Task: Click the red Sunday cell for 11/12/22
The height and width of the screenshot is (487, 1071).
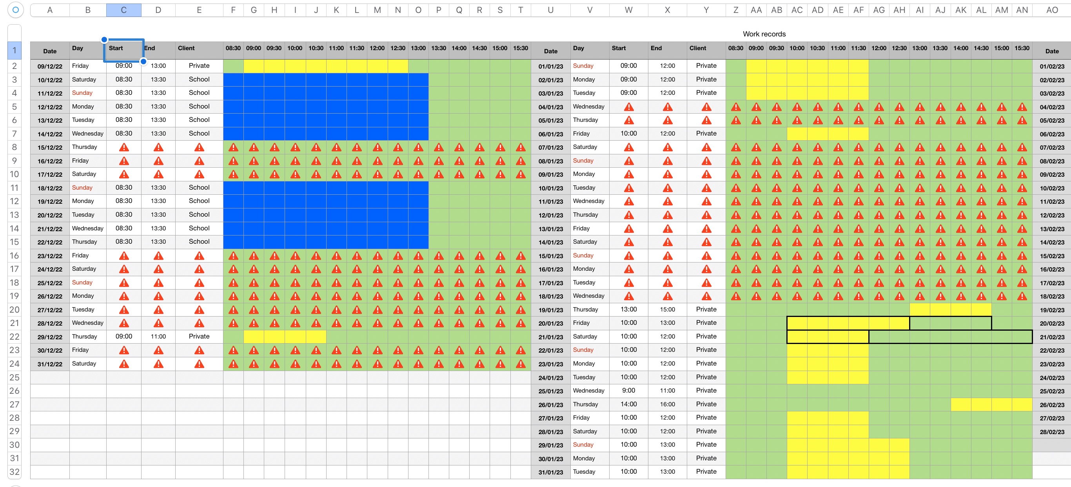Action: (82, 93)
